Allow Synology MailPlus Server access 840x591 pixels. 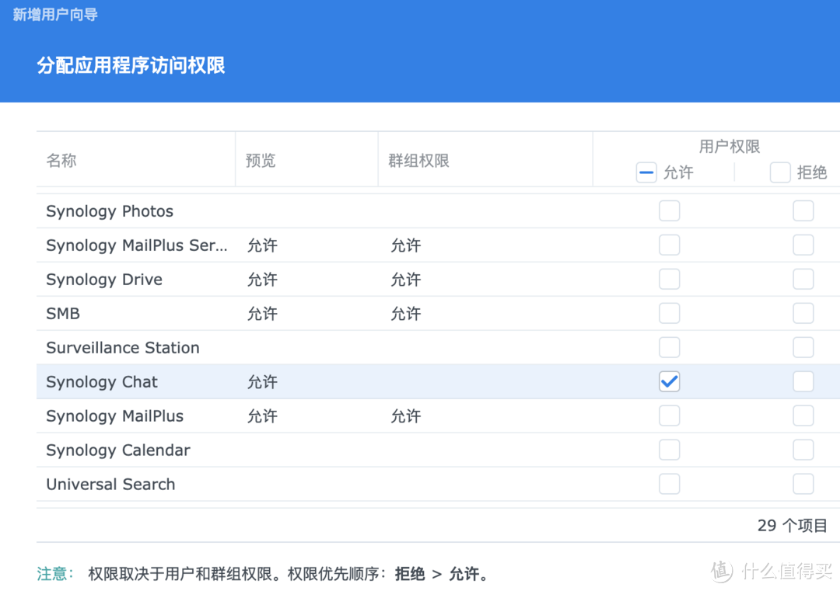pos(669,245)
